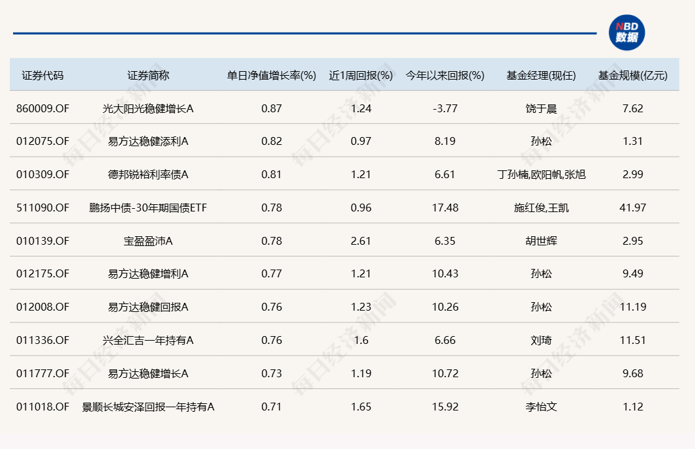Select fund name 兴全汇吉一年持有A
This screenshot has width=695, height=449.
coord(148,341)
